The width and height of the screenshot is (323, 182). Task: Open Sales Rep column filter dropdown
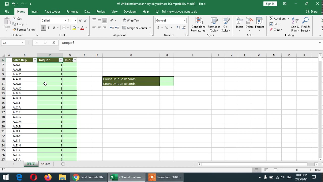[35, 60]
